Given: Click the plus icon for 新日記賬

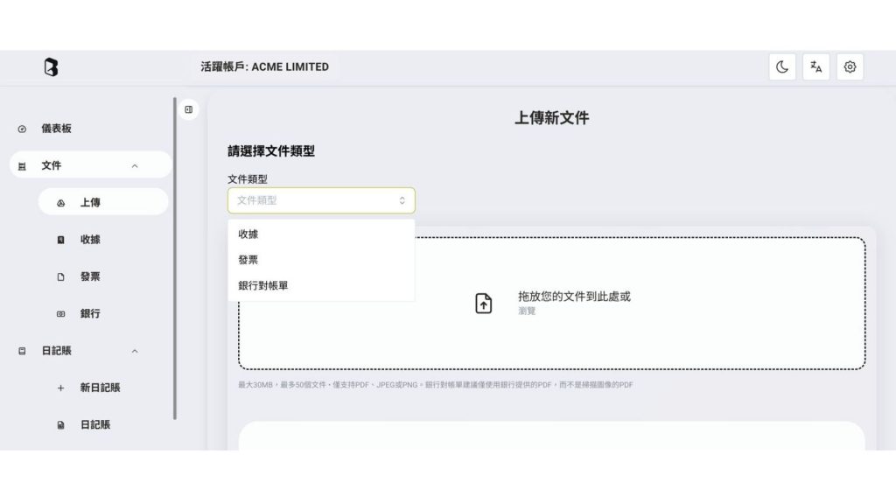Looking at the screenshot, I should pos(61,388).
